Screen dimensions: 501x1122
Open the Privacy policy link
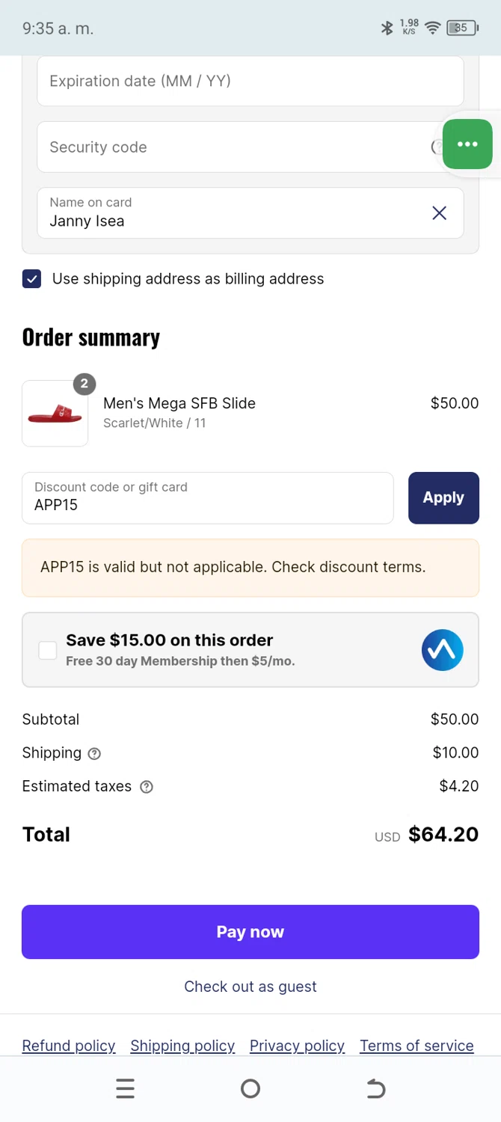tap(297, 1046)
